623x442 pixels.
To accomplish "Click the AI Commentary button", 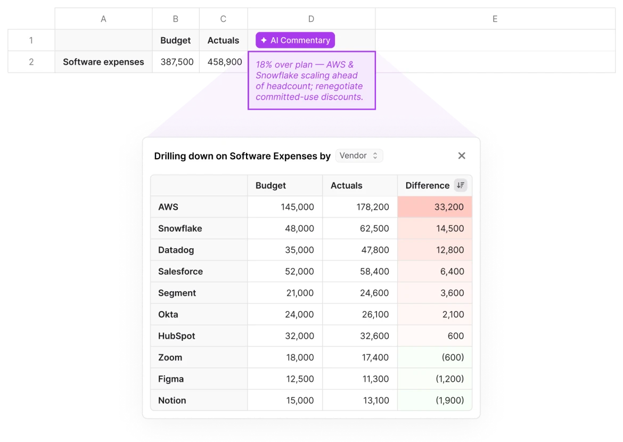I will (295, 40).
